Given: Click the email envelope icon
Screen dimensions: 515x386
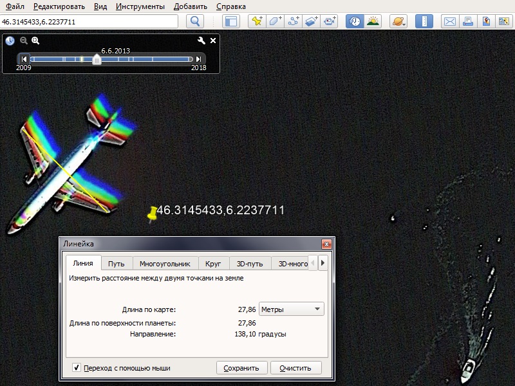Looking at the screenshot, I should tap(449, 22).
